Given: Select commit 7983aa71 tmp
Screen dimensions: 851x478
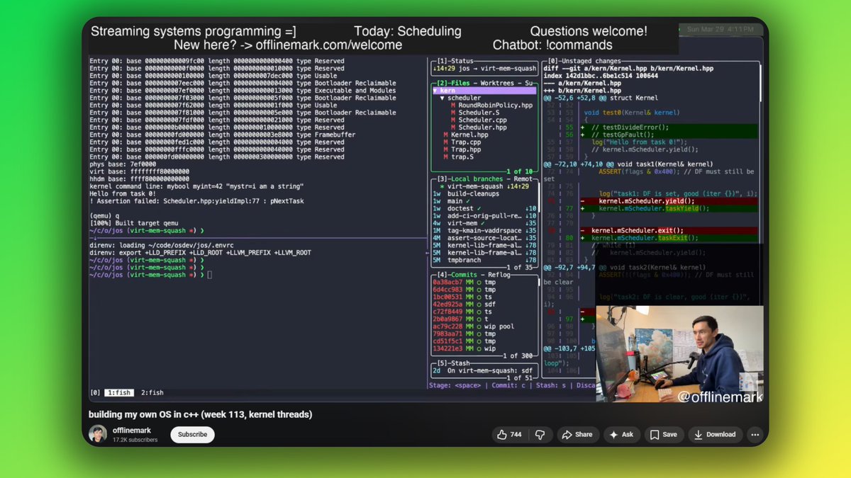Looking at the screenshot, I should (x=484, y=334).
